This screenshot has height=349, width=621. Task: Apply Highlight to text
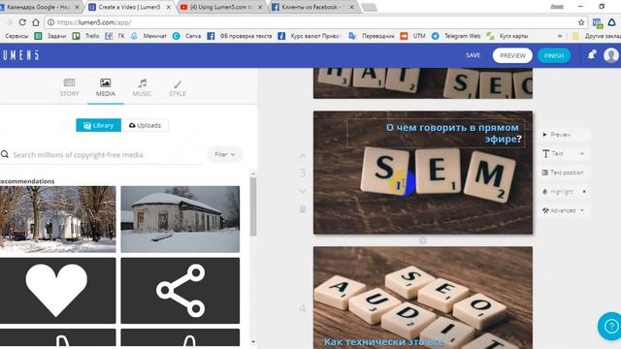click(559, 192)
